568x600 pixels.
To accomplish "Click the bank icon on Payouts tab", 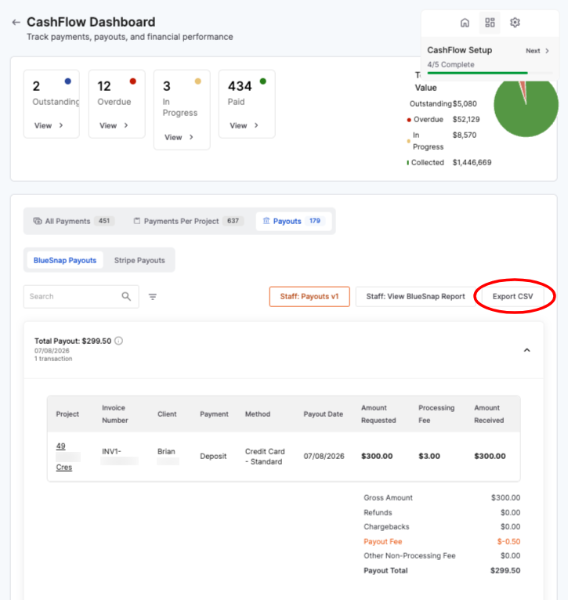I will [266, 221].
